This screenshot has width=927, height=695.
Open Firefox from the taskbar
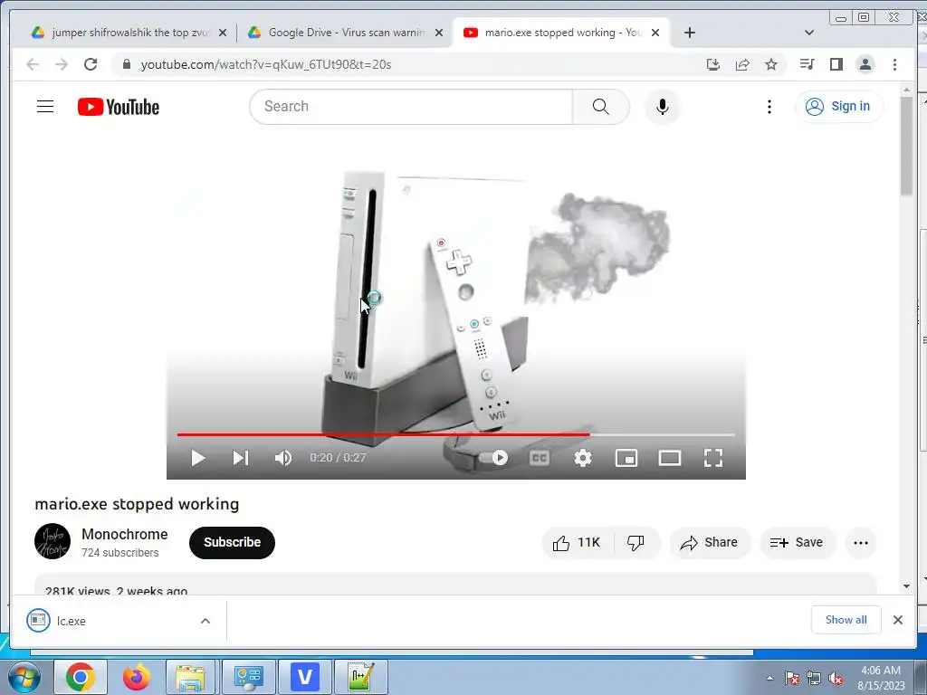pyautogui.click(x=136, y=677)
